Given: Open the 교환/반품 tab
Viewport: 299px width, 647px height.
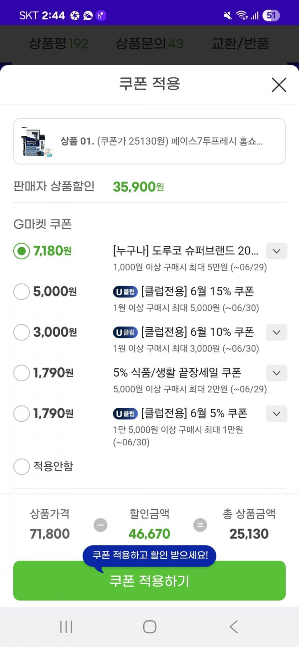Looking at the screenshot, I should coord(240,44).
